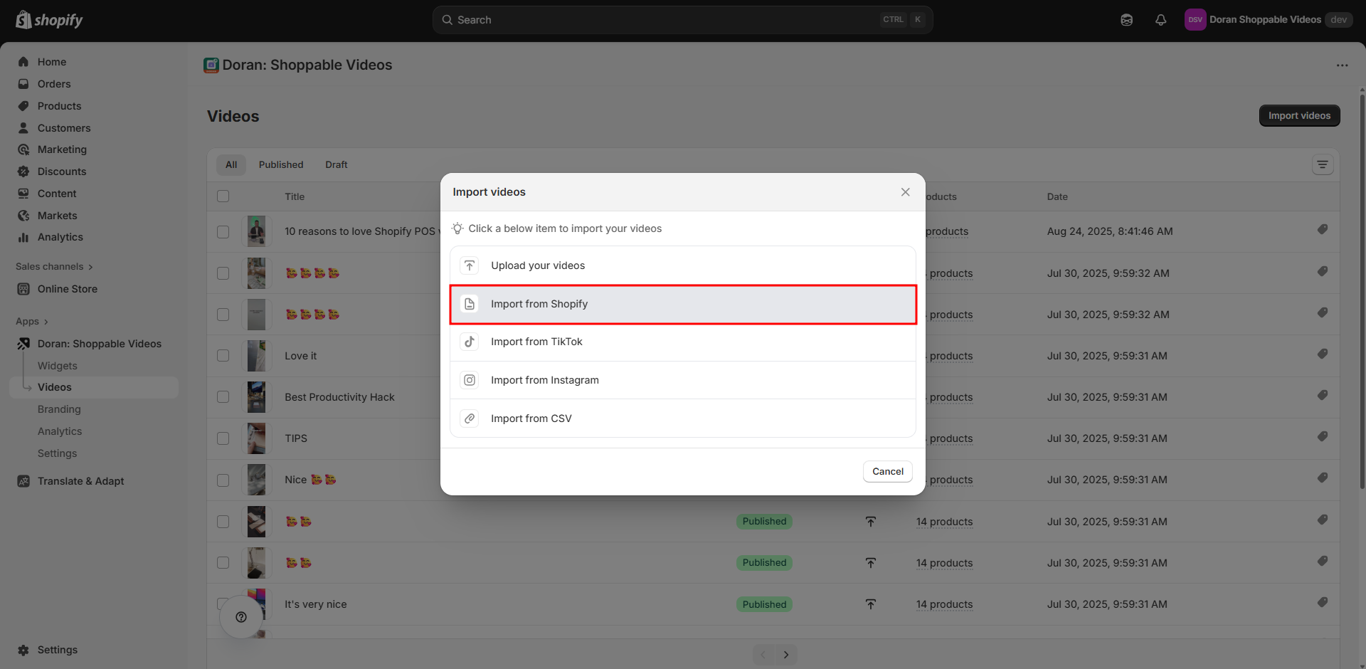The width and height of the screenshot is (1366, 669).
Task: Click the Date column header
Action: 1057,196
